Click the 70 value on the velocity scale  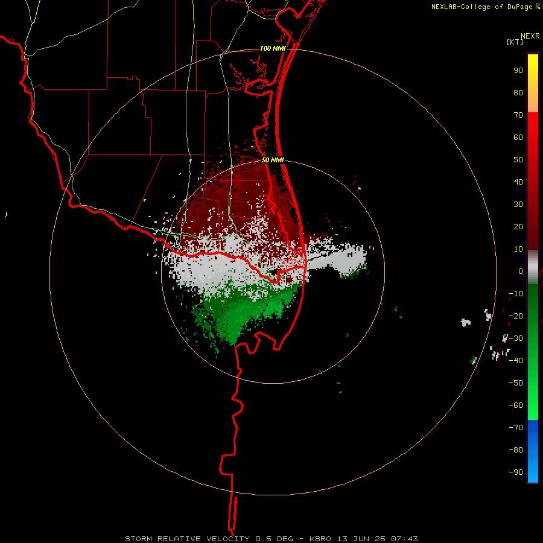pyautogui.click(x=518, y=115)
